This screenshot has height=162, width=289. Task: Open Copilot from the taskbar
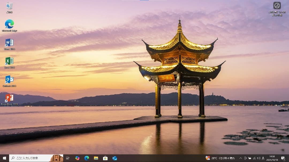(77, 158)
